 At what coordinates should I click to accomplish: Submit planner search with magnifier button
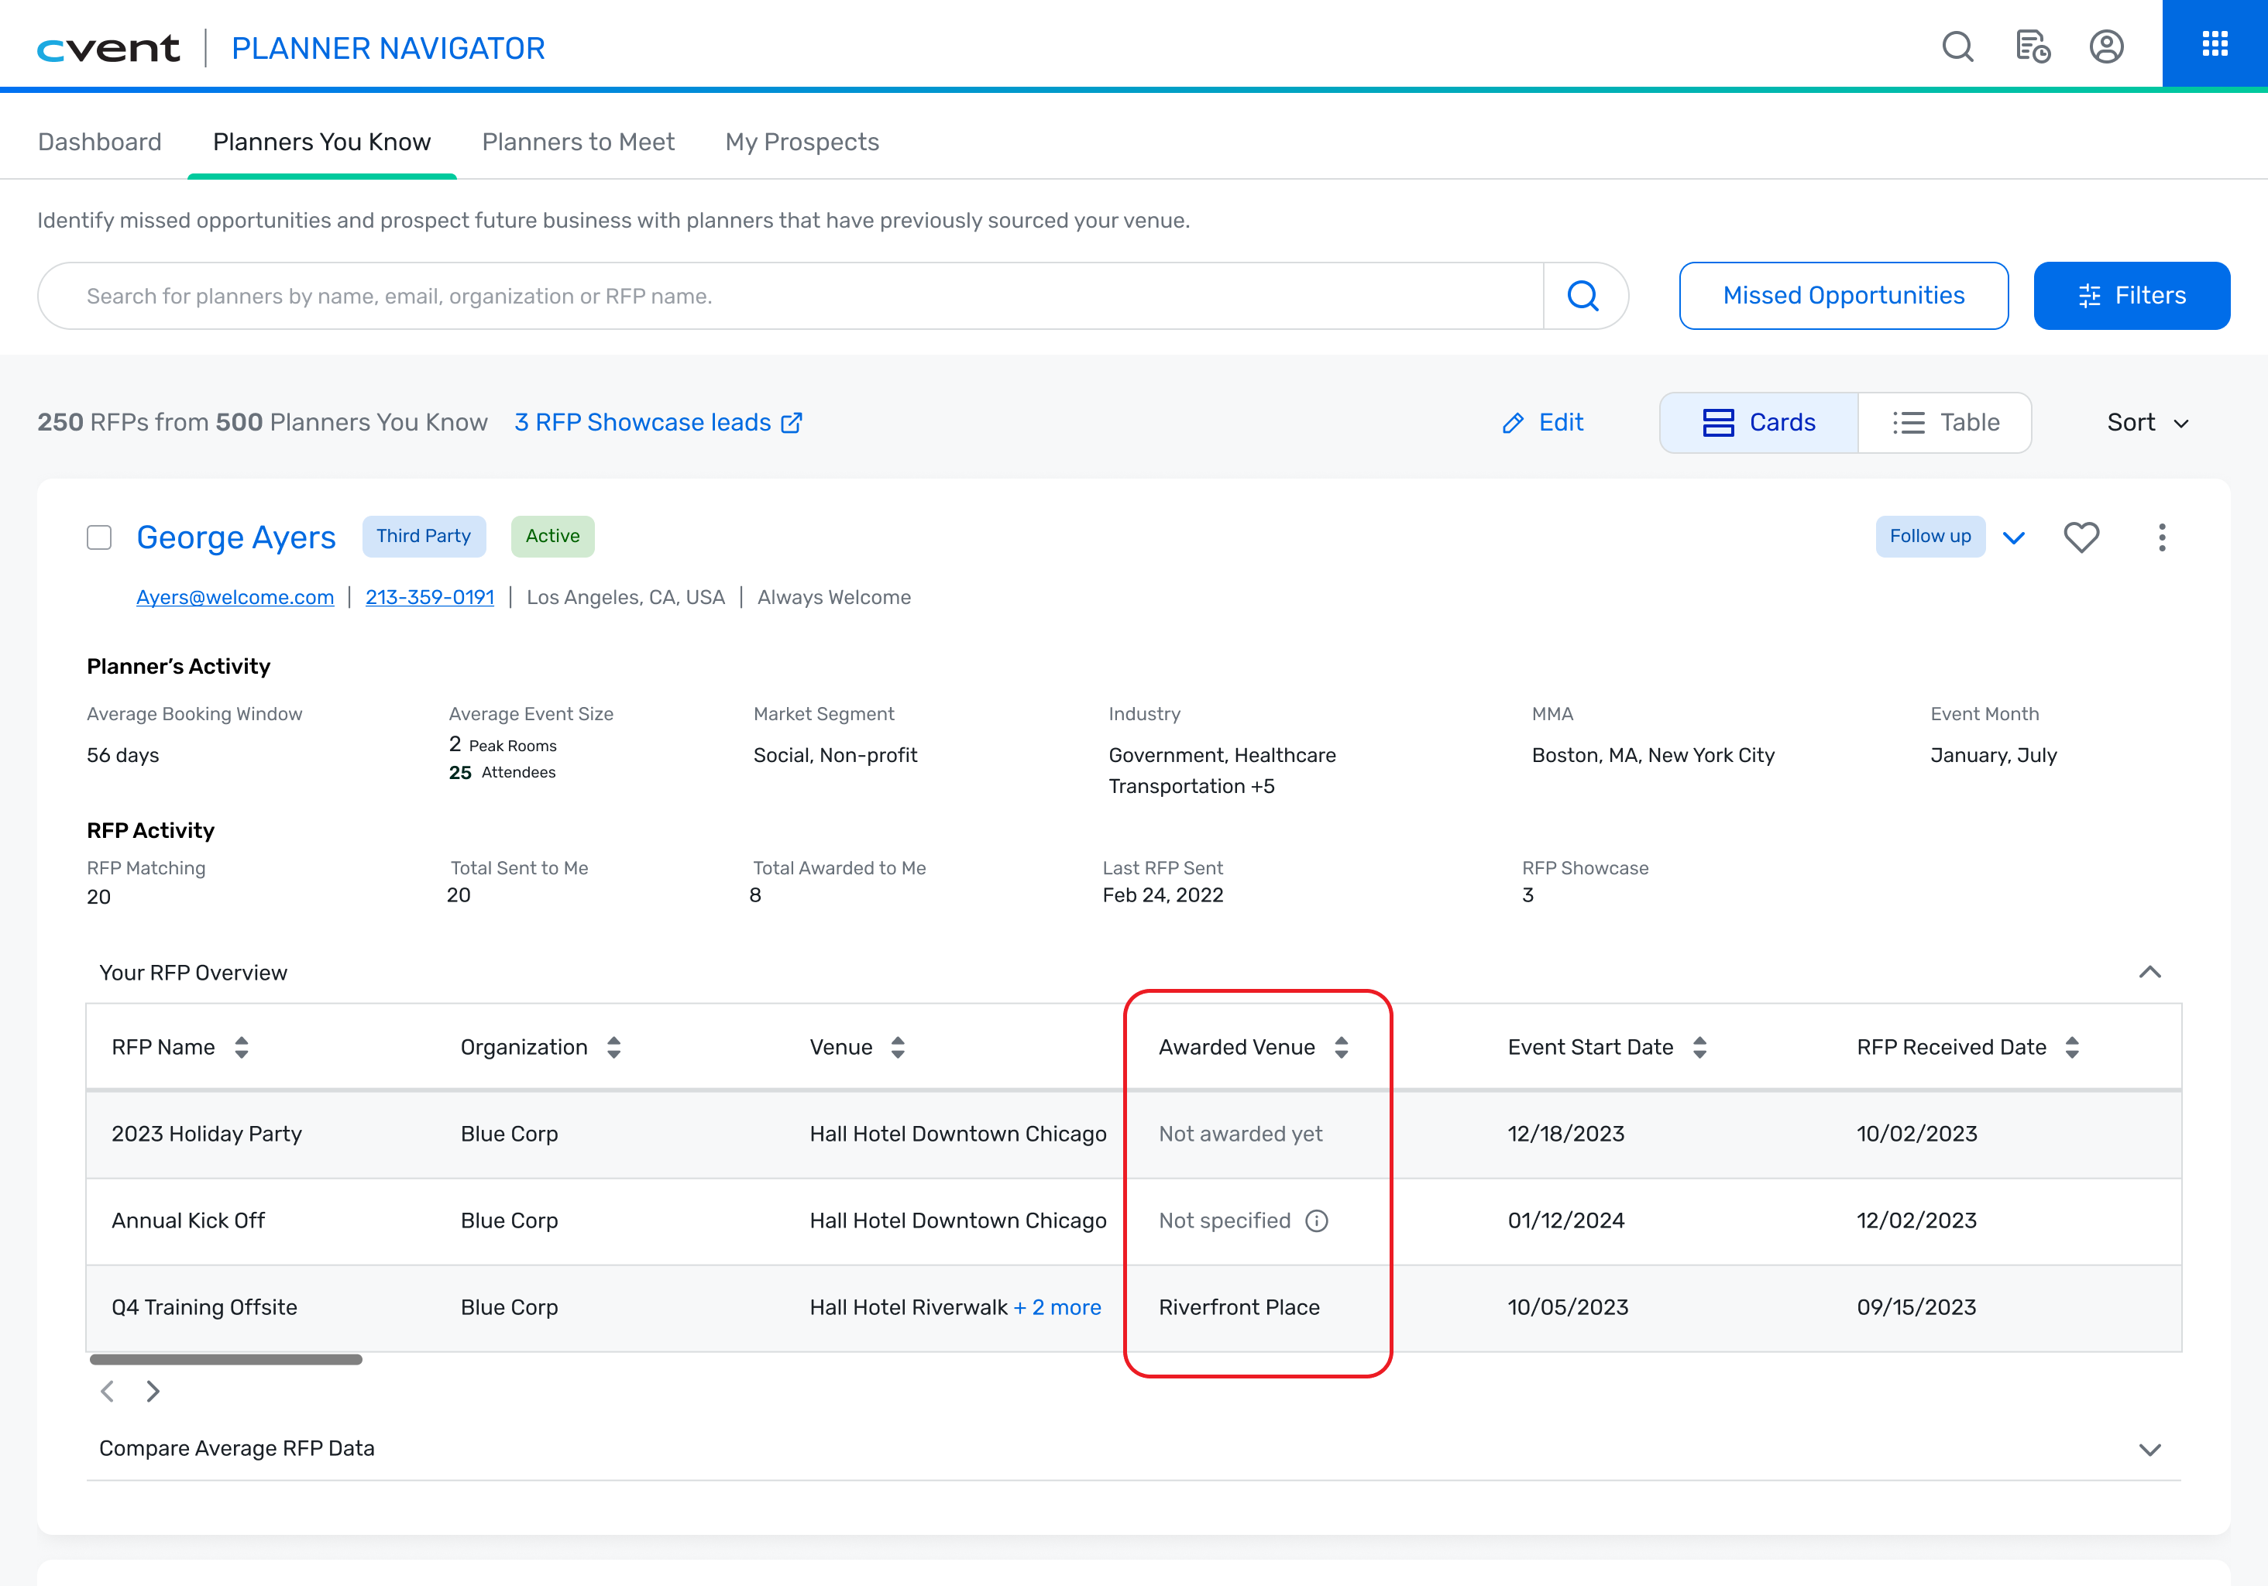tap(1583, 295)
